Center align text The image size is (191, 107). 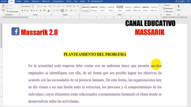point(57,11)
